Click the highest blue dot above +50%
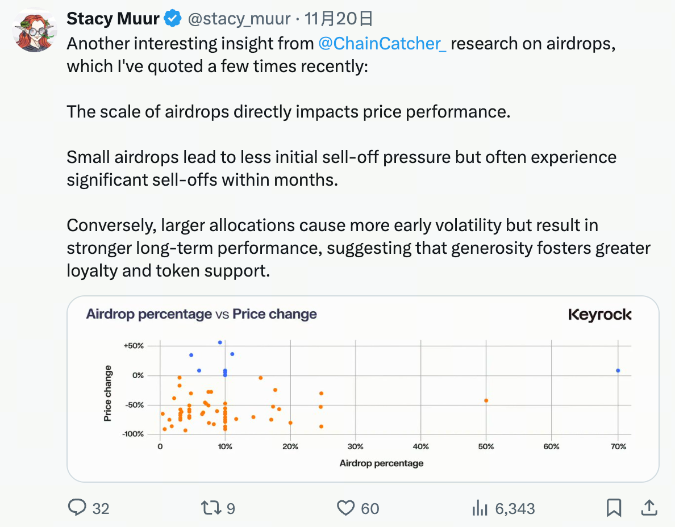The image size is (675, 527). point(220,342)
